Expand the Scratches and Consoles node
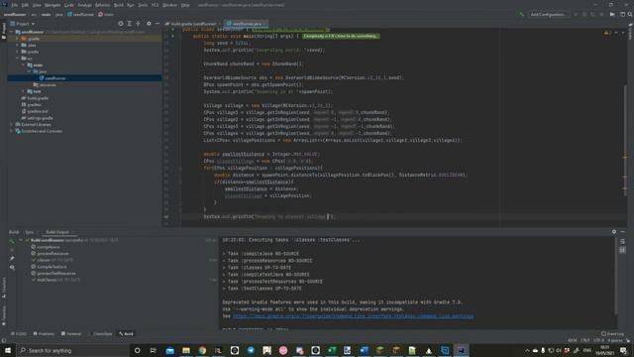This screenshot has width=634, height=357. click(12, 131)
